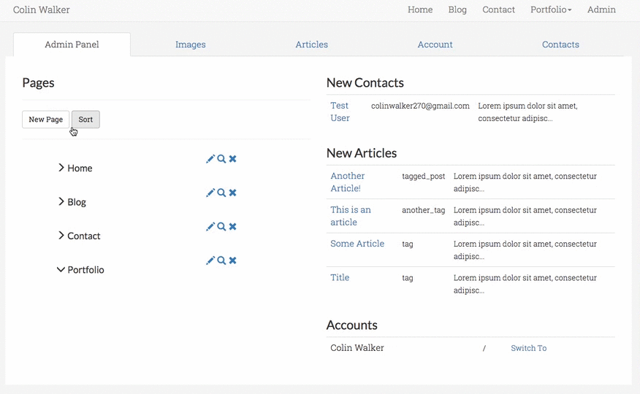The height and width of the screenshot is (394, 640).
Task: Collapse the Portfolio page tree chevron
Action: [61, 269]
